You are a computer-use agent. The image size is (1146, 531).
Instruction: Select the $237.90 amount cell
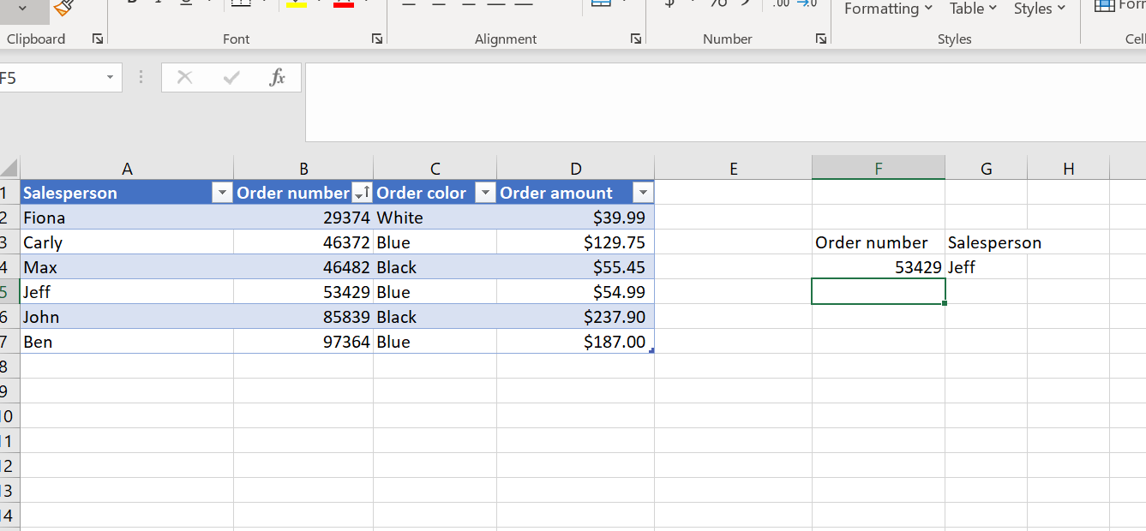575,317
